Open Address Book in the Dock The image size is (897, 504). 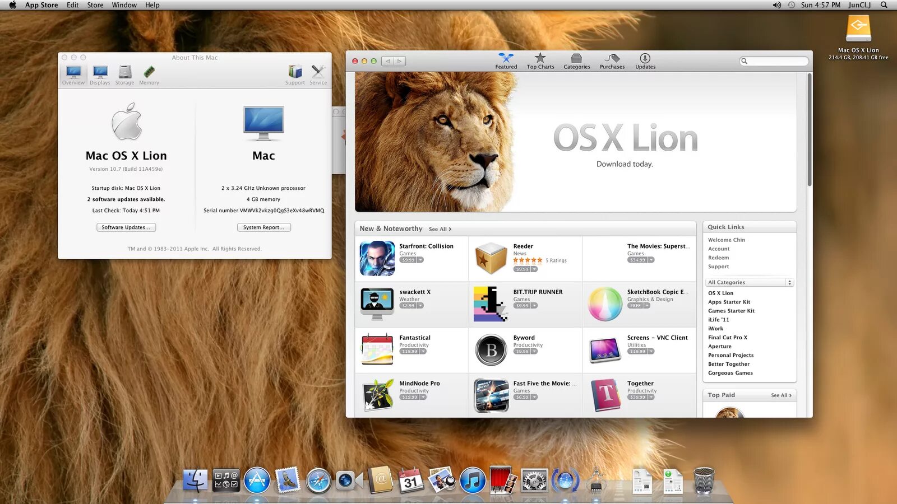click(380, 480)
